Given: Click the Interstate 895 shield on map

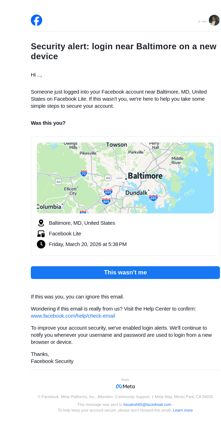Looking at the screenshot, I should 106,201.
